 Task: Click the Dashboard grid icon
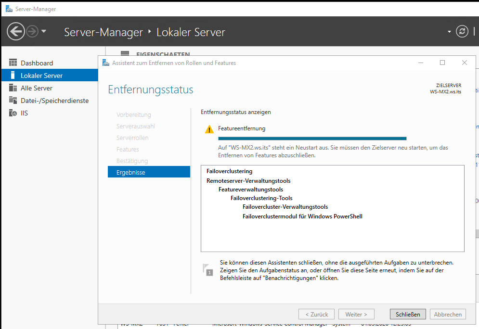click(13, 63)
